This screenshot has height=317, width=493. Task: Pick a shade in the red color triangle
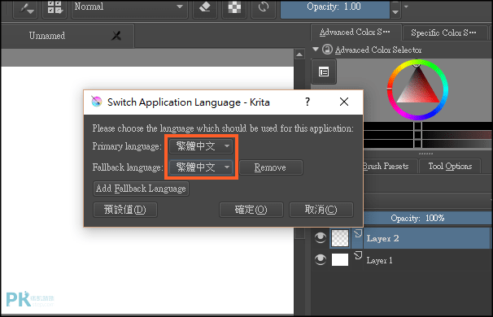click(418, 89)
